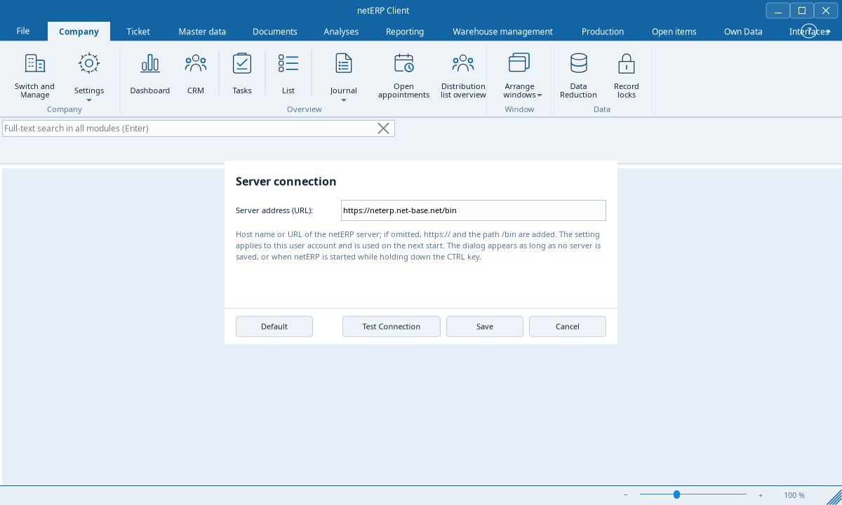Open Distribution list overview
This screenshot has width=842, height=505.
click(x=463, y=76)
